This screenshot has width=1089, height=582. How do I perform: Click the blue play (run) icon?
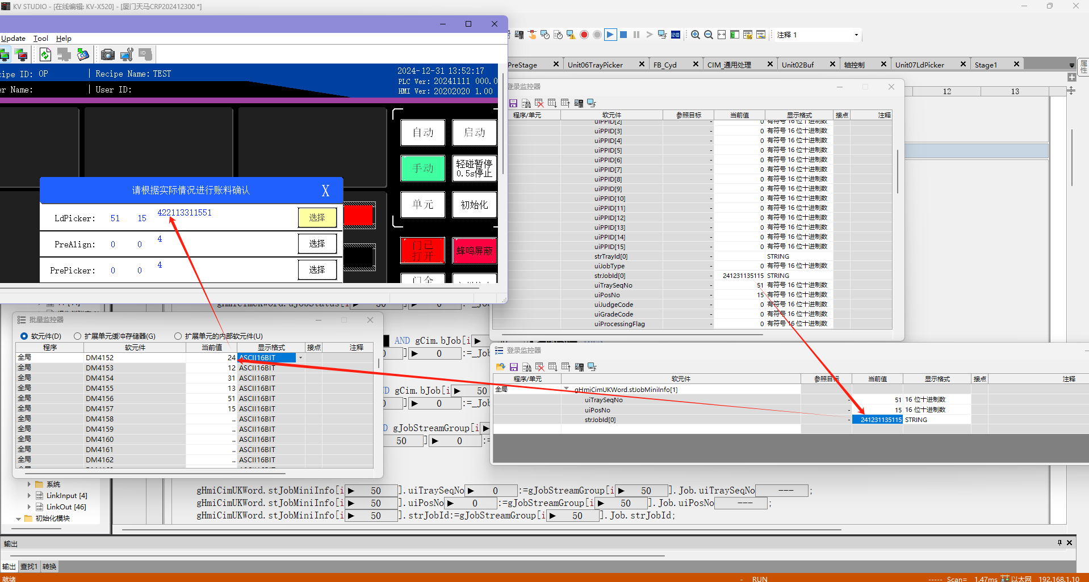[x=610, y=35]
